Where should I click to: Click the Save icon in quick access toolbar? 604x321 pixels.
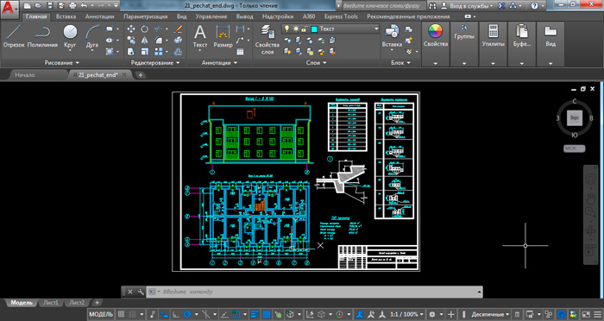click(49, 5)
